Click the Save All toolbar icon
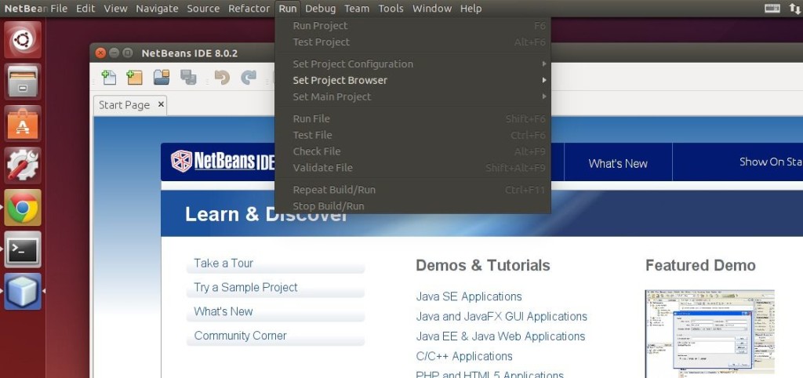 (x=188, y=78)
